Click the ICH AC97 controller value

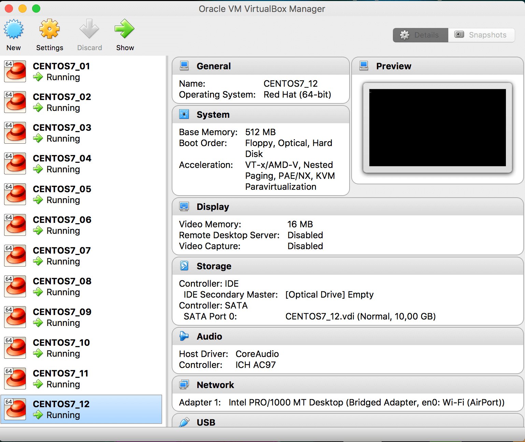[x=256, y=365]
